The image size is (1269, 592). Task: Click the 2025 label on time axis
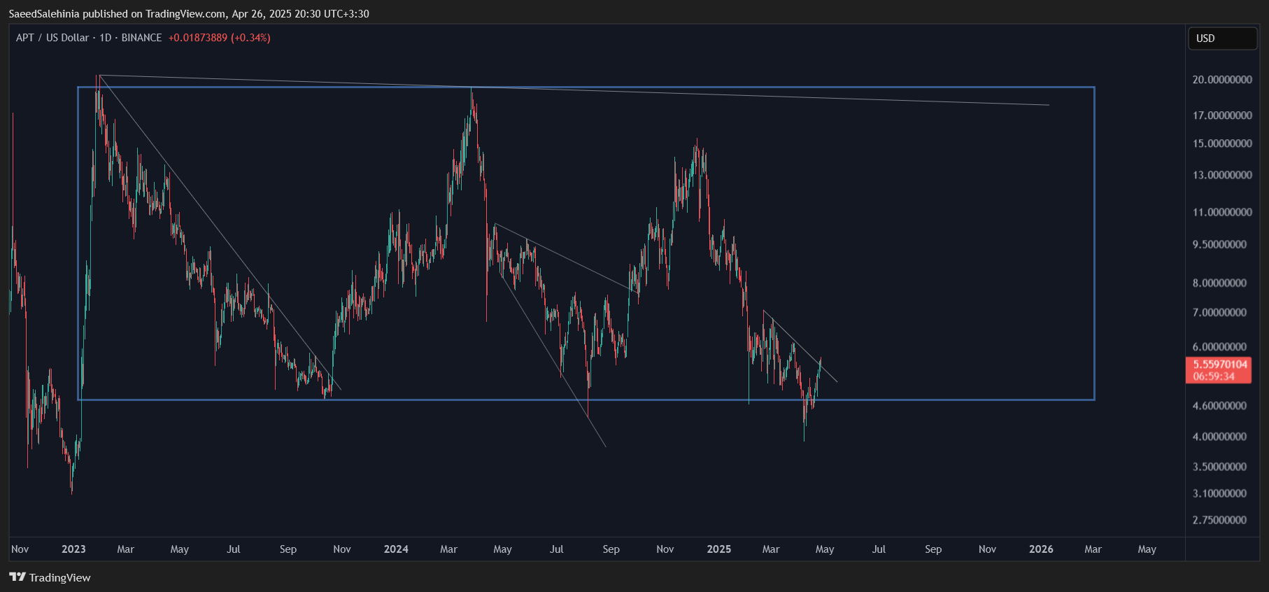(x=719, y=549)
